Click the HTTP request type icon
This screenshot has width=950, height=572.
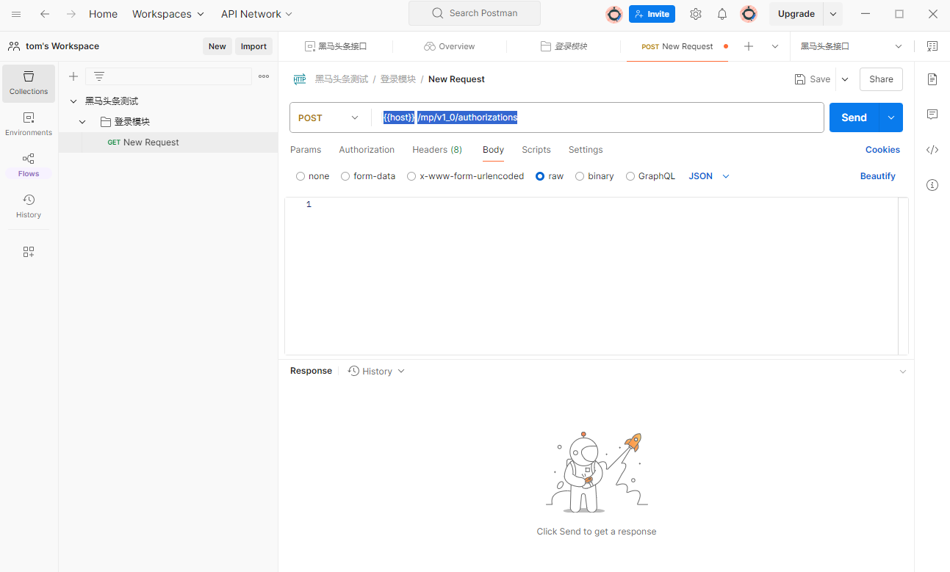click(x=300, y=79)
